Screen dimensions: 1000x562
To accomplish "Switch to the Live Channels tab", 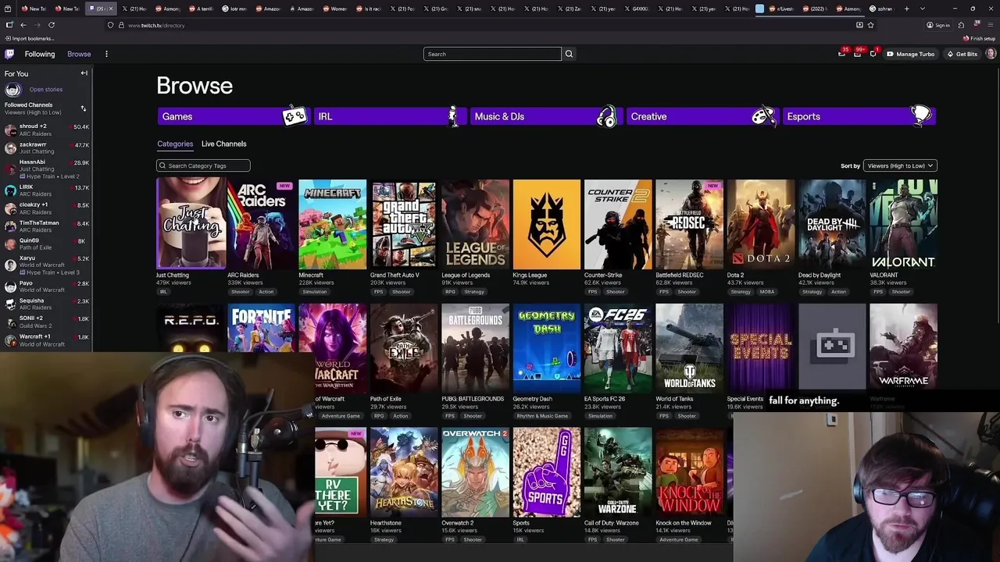I will [x=223, y=144].
